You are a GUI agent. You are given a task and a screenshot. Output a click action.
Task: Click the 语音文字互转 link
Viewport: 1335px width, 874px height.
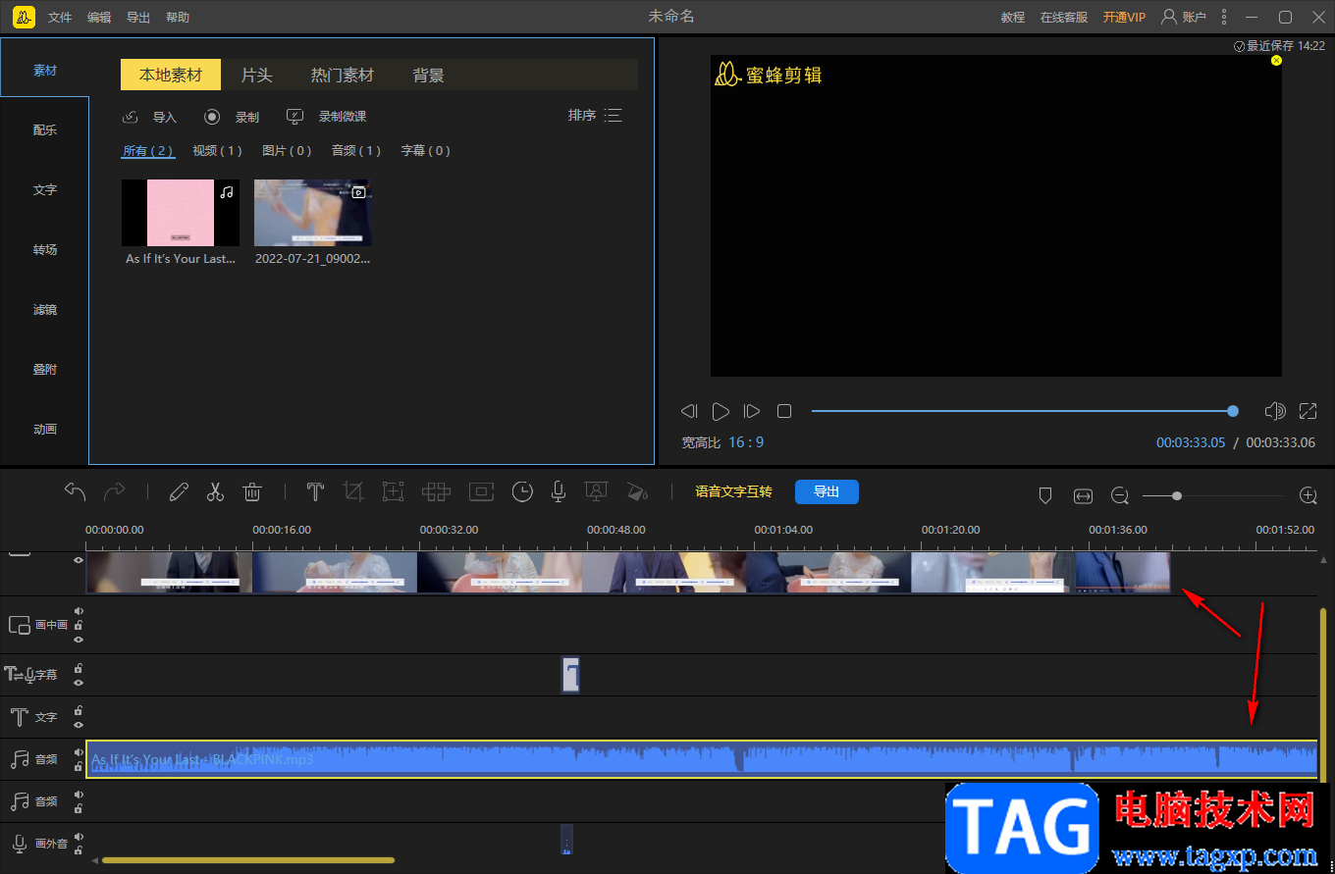coord(733,492)
